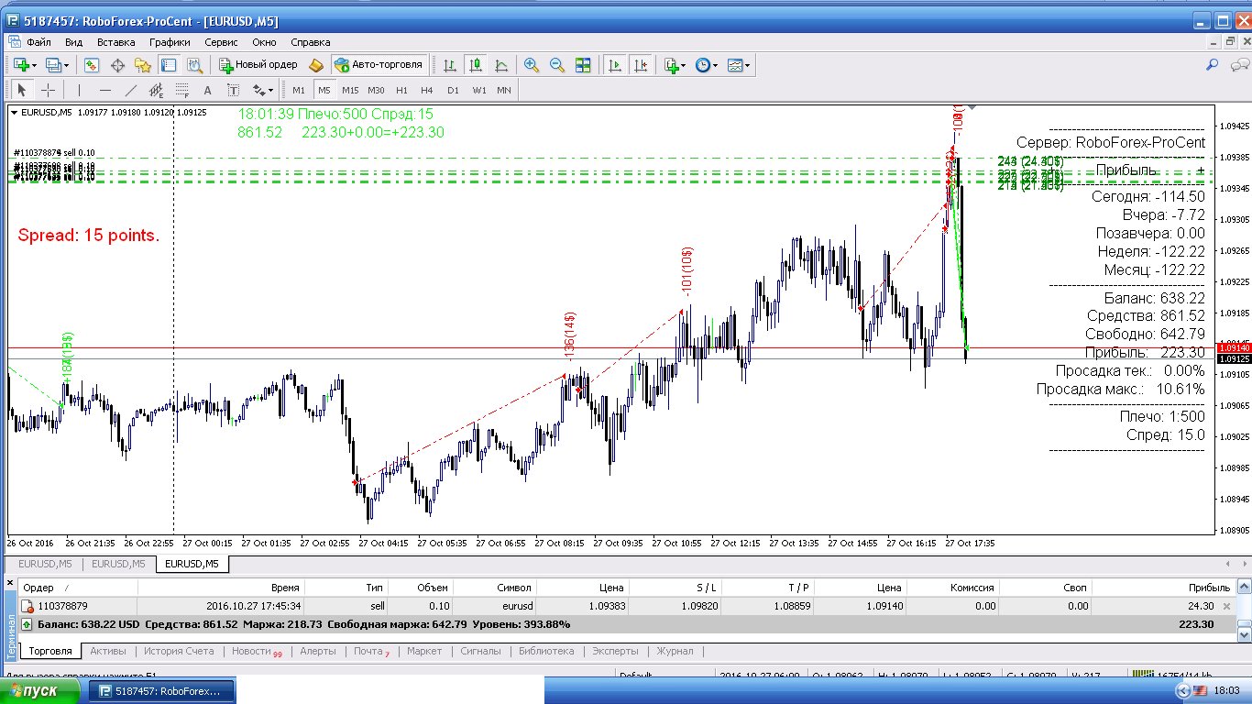Open the periodicity clock dropdown
Viewport: 1252px width, 704px height.
point(707,65)
